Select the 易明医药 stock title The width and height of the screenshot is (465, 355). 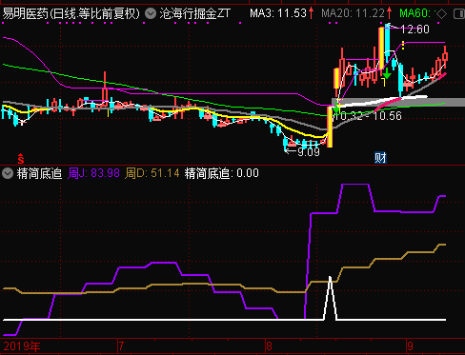click(71, 14)
